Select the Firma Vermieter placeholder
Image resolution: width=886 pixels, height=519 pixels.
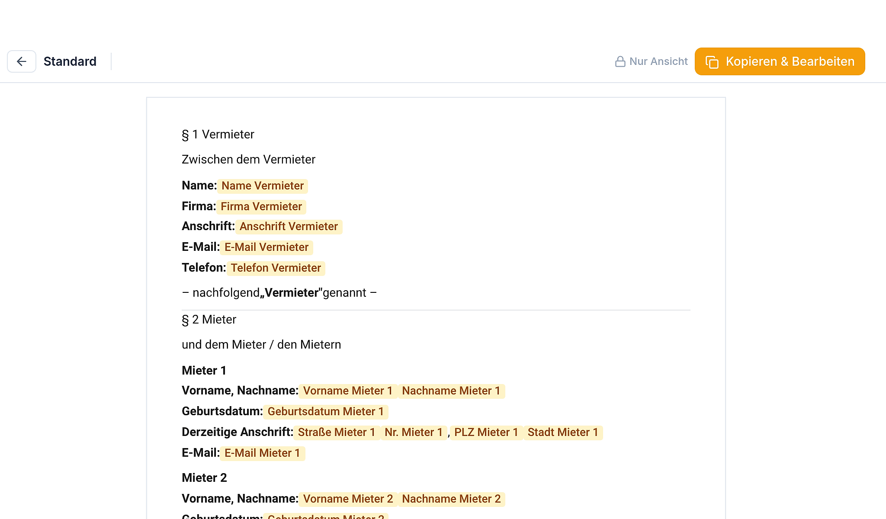pyautogui.click(x=261, y=207)
